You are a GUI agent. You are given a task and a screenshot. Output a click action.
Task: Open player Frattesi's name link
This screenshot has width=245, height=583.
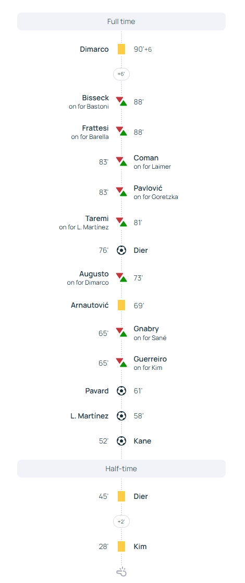[x=95, y=128]
